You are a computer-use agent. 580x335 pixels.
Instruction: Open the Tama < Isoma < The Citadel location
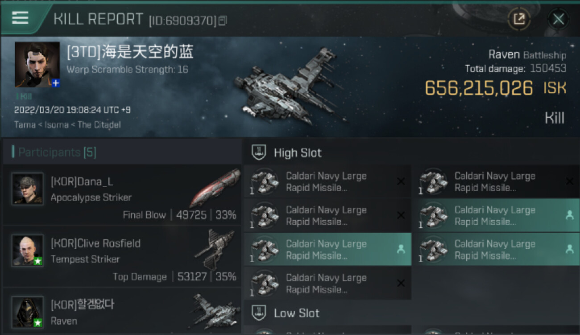coord(67,125)
